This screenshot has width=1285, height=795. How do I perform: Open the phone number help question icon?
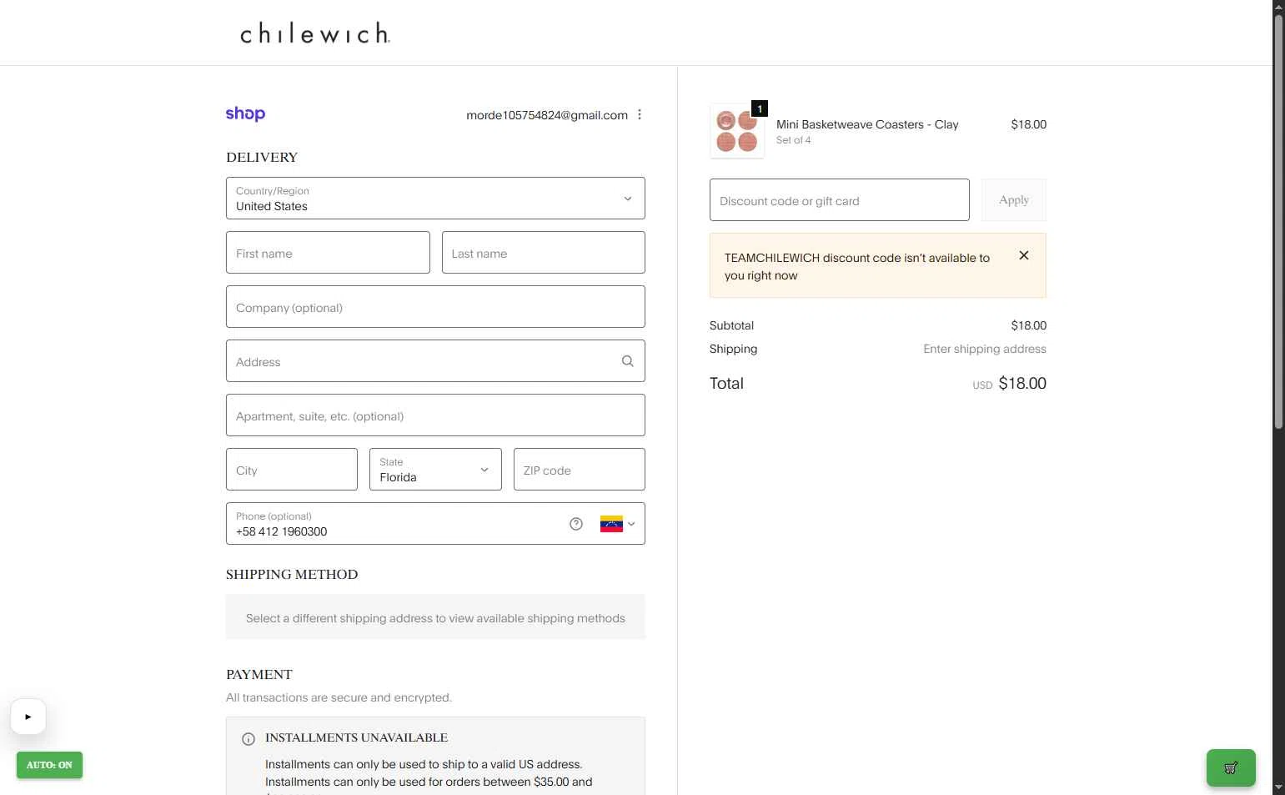576,524
